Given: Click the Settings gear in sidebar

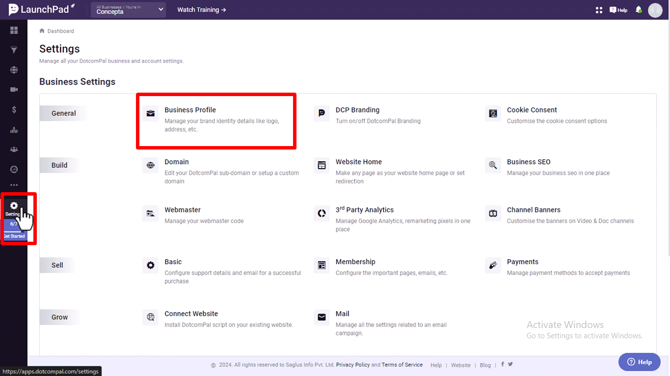Looking at the screenshot, I should point(14,206).
